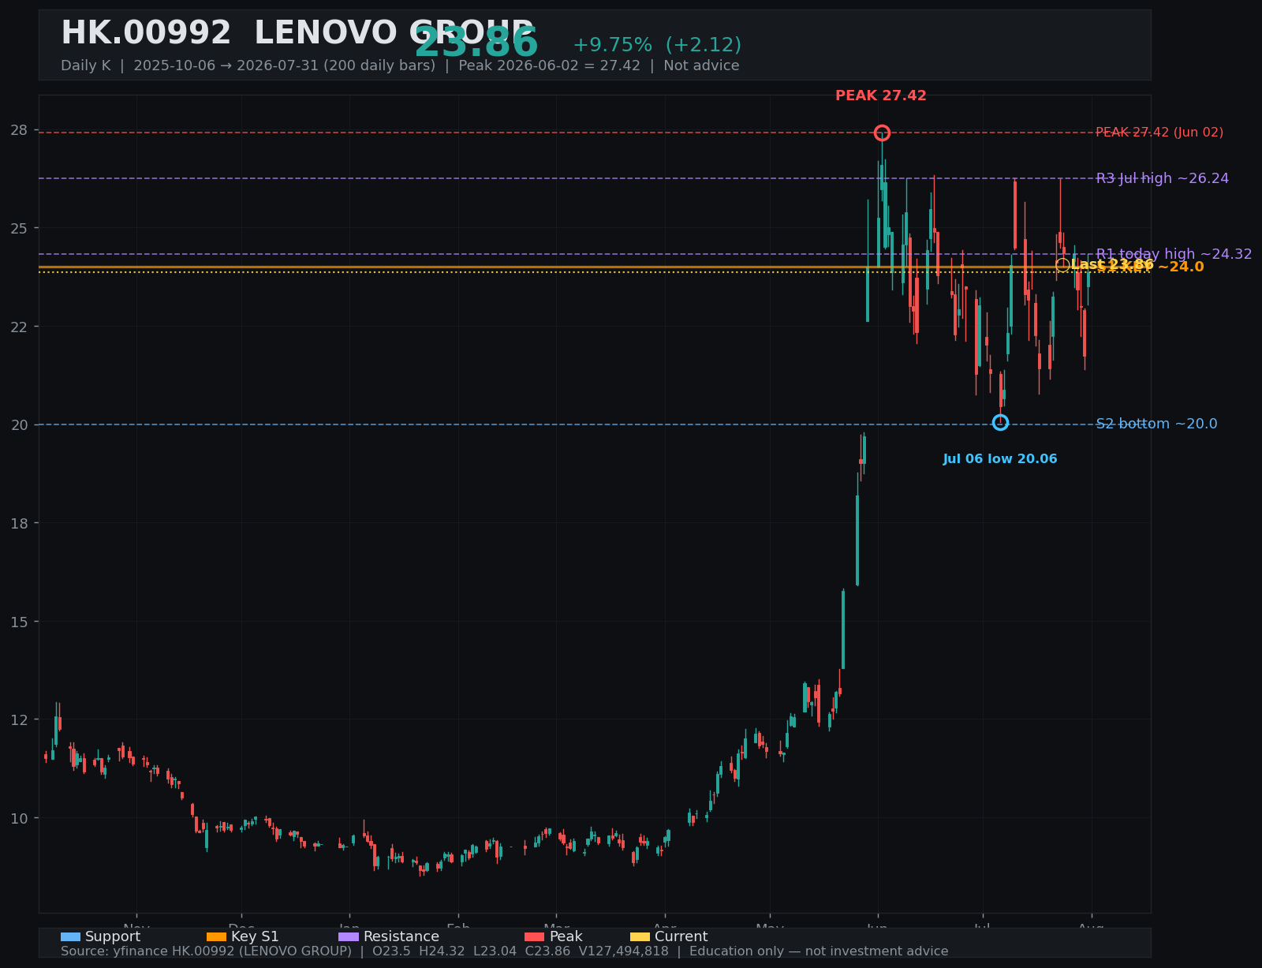Click the large teal 23.86 price
This screenshot has width=1262, height=968.
476,43
